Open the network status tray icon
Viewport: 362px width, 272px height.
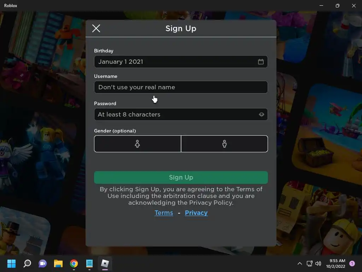click(309, 263)
